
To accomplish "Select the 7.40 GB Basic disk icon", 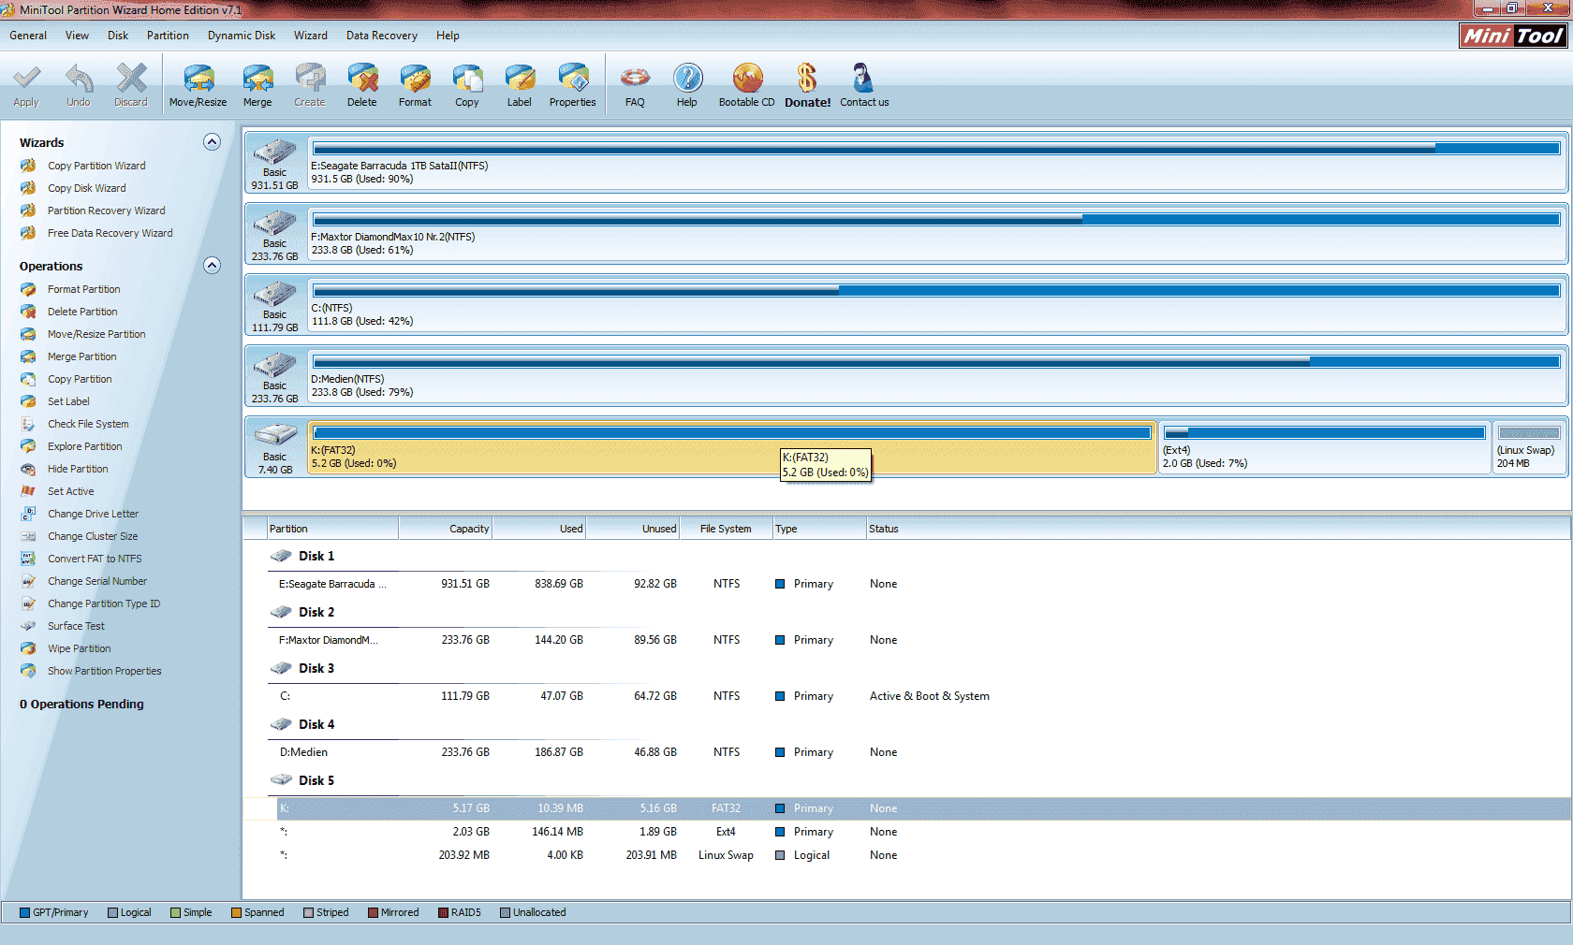I will [x=275, y=434].
